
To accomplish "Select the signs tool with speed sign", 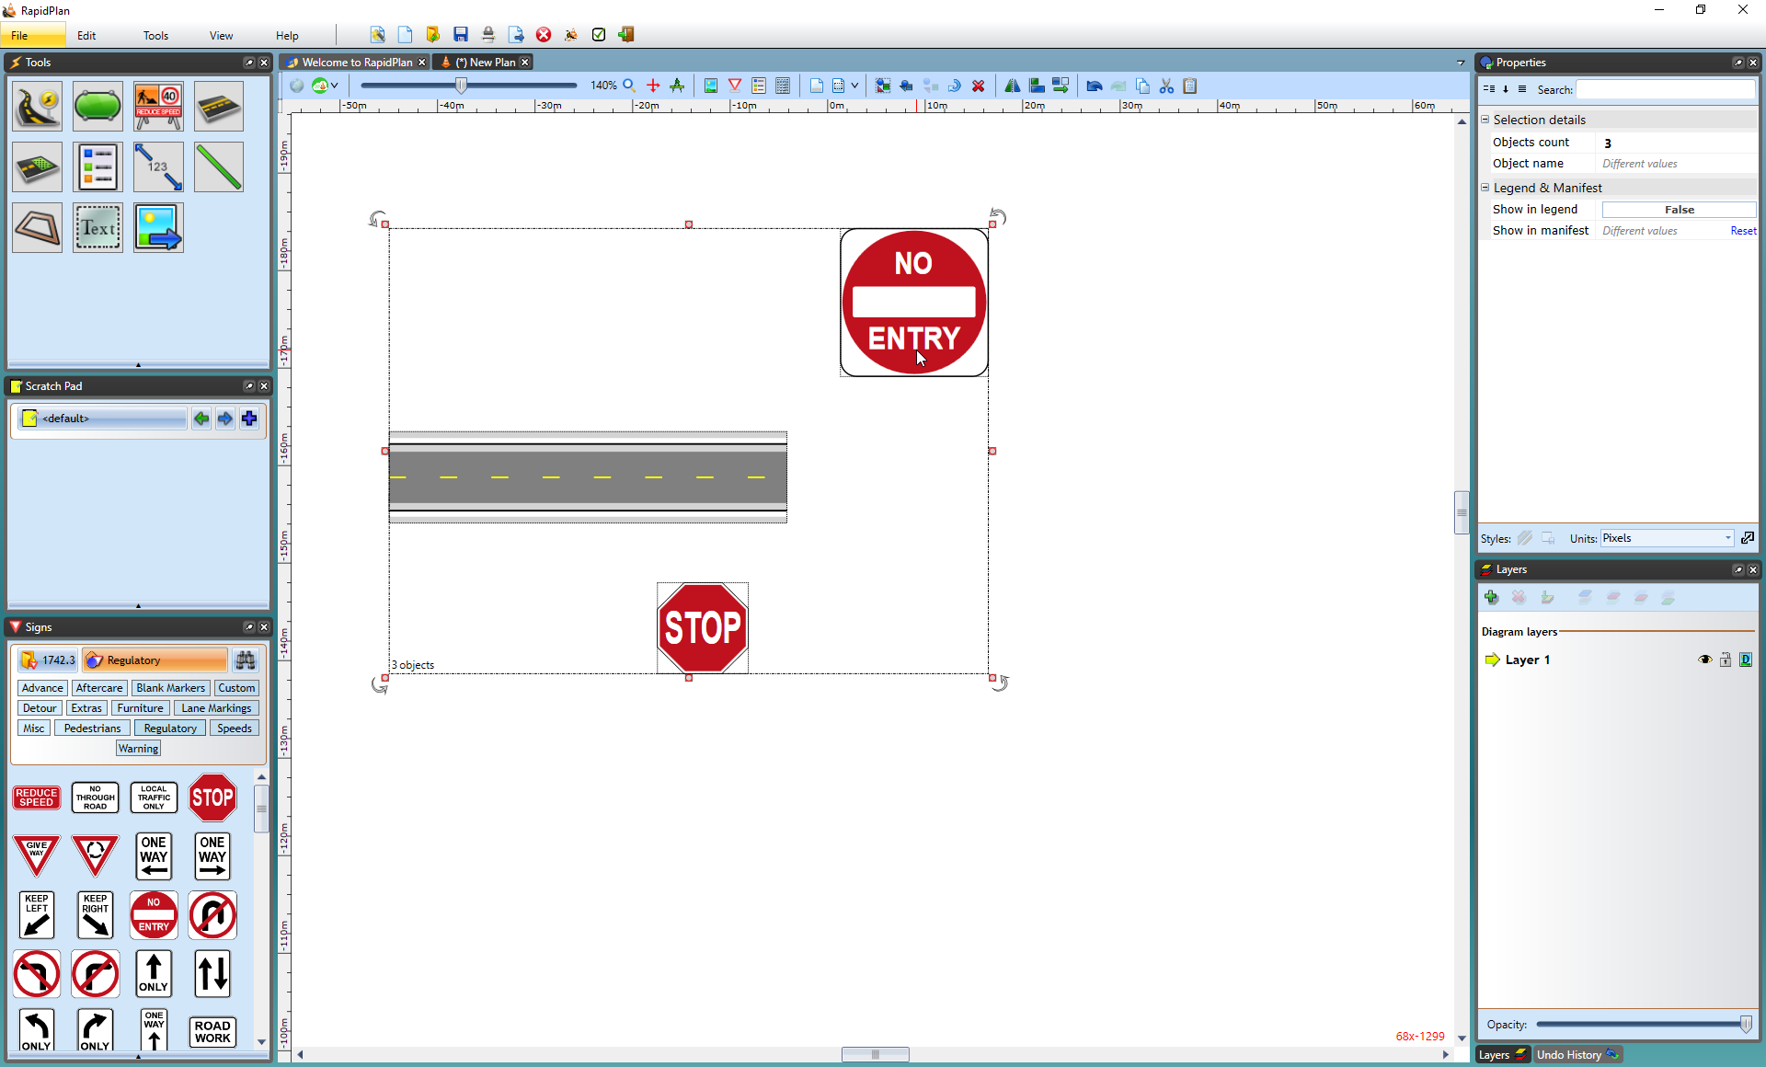I will [158, 106].
